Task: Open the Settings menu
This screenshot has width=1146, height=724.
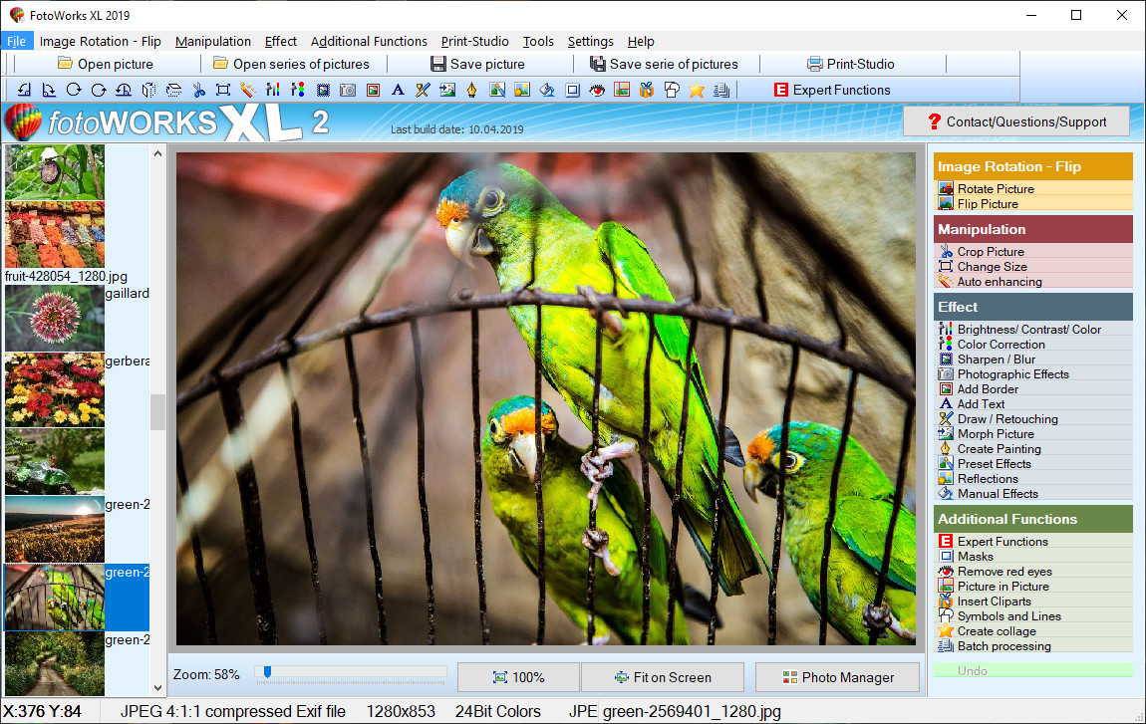Action: click(x=590, y=42)
